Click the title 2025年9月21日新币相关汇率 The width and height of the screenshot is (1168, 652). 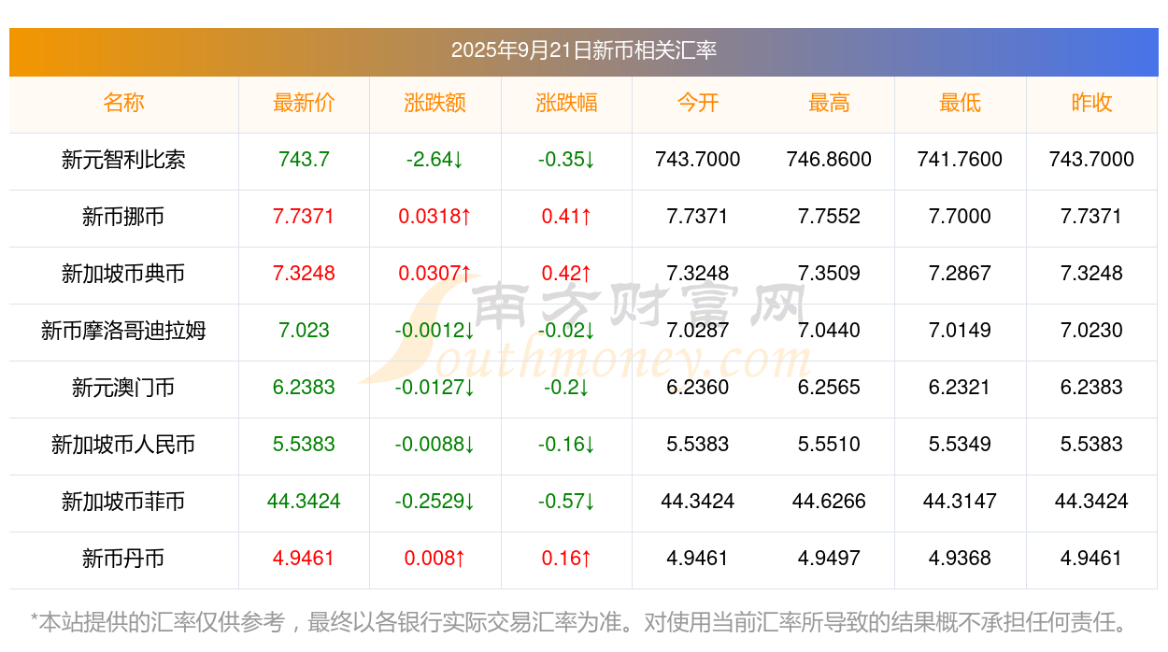click(584, 50)
